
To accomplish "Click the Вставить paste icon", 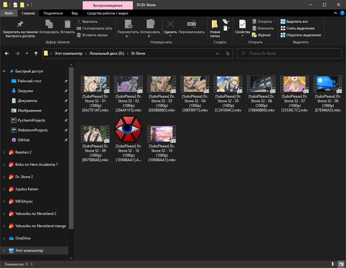I will point(68,27).
